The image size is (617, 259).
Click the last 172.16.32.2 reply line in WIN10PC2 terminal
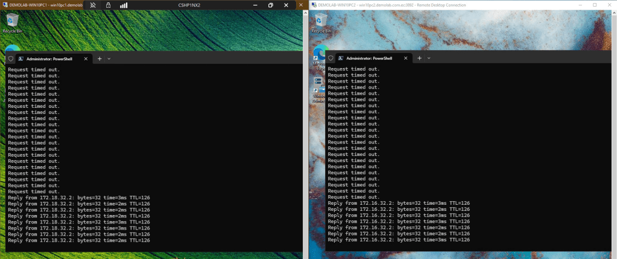(x=398, y=240)
